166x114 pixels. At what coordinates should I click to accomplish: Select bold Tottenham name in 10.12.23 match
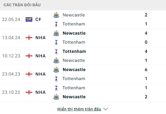[74, 51]
